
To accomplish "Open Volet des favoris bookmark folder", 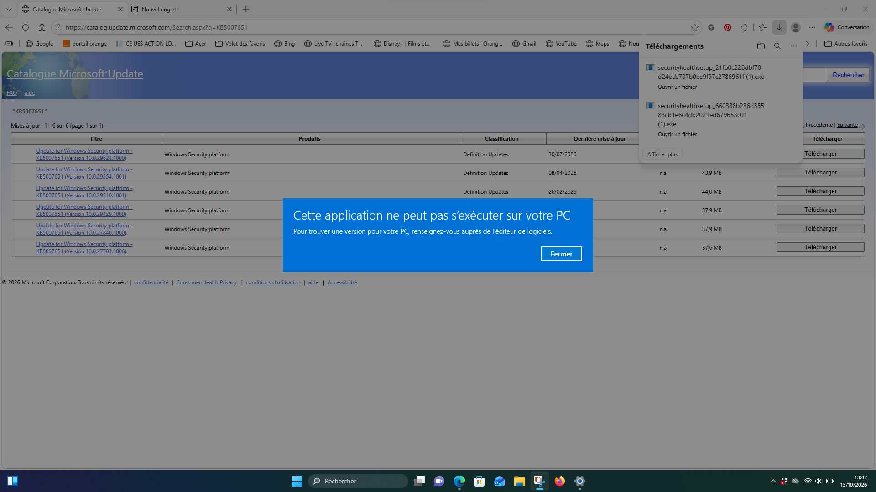I will click(240, 44).
